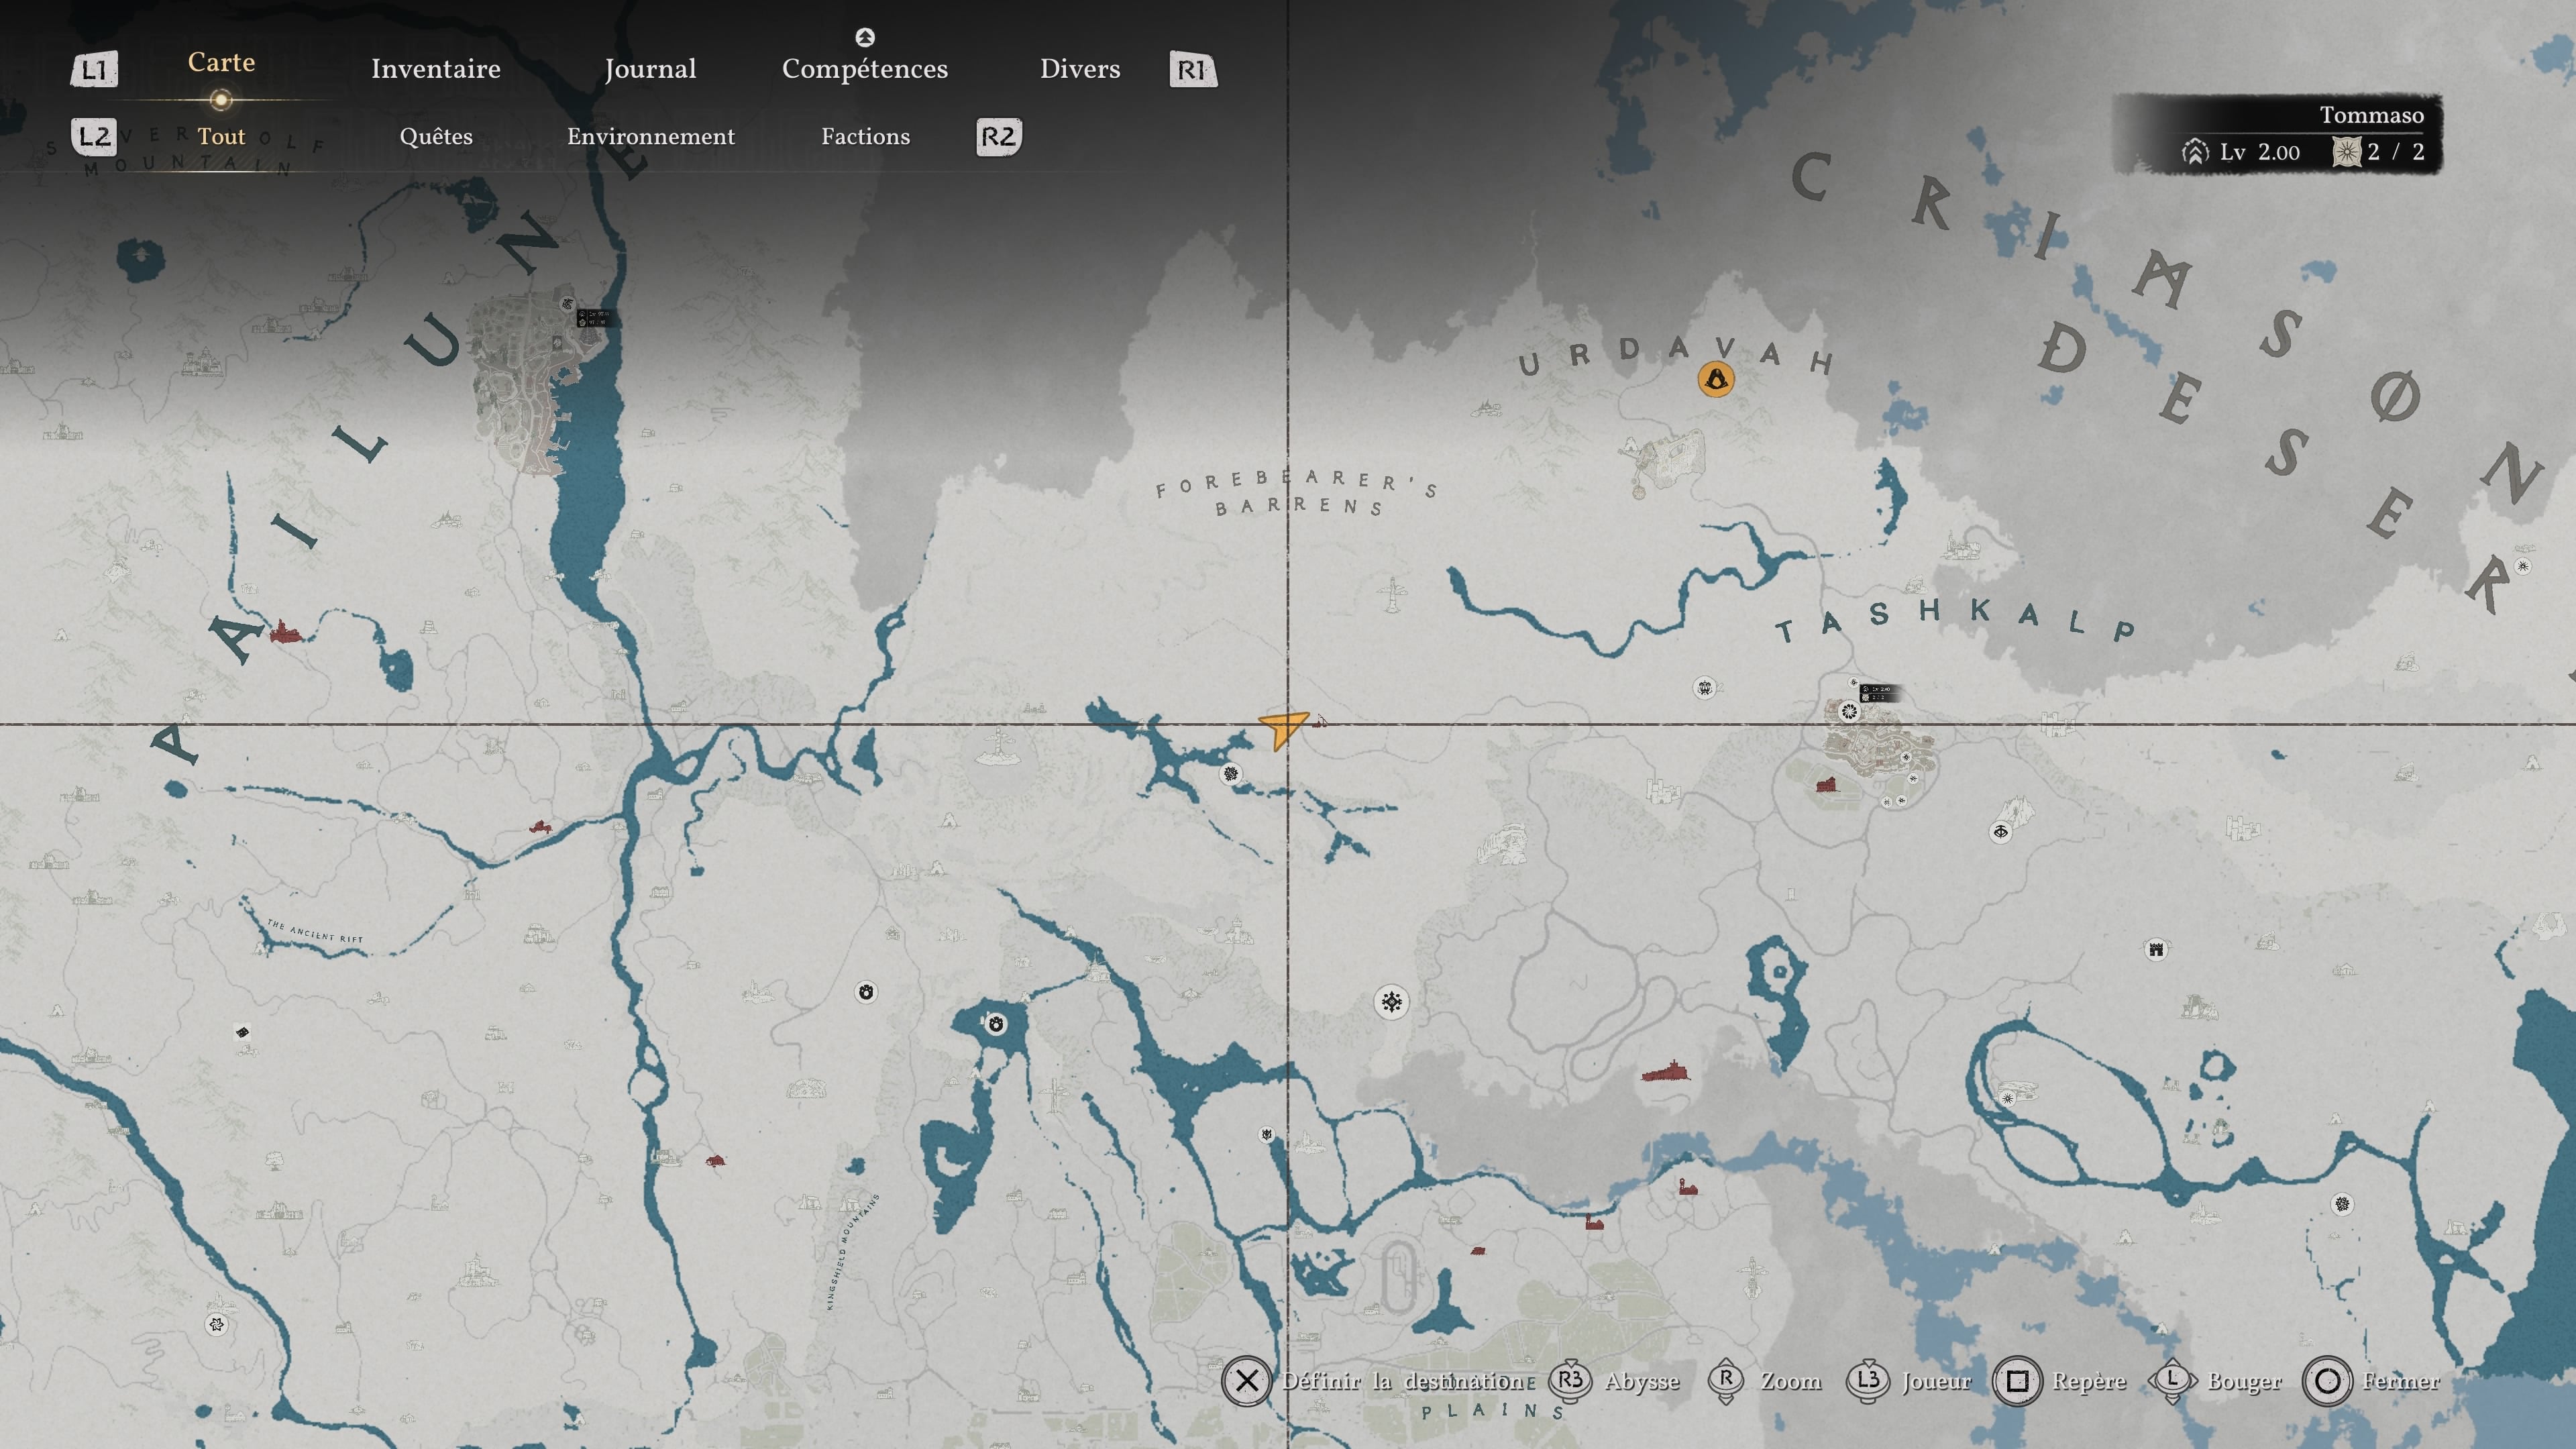Filter the map by Factions
The width and height of the screenshot is (2576, 1449).
pos(866,136)
